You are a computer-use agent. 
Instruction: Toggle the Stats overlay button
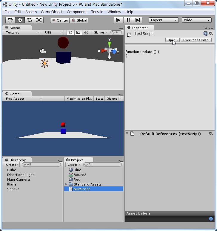click(99, 99)
